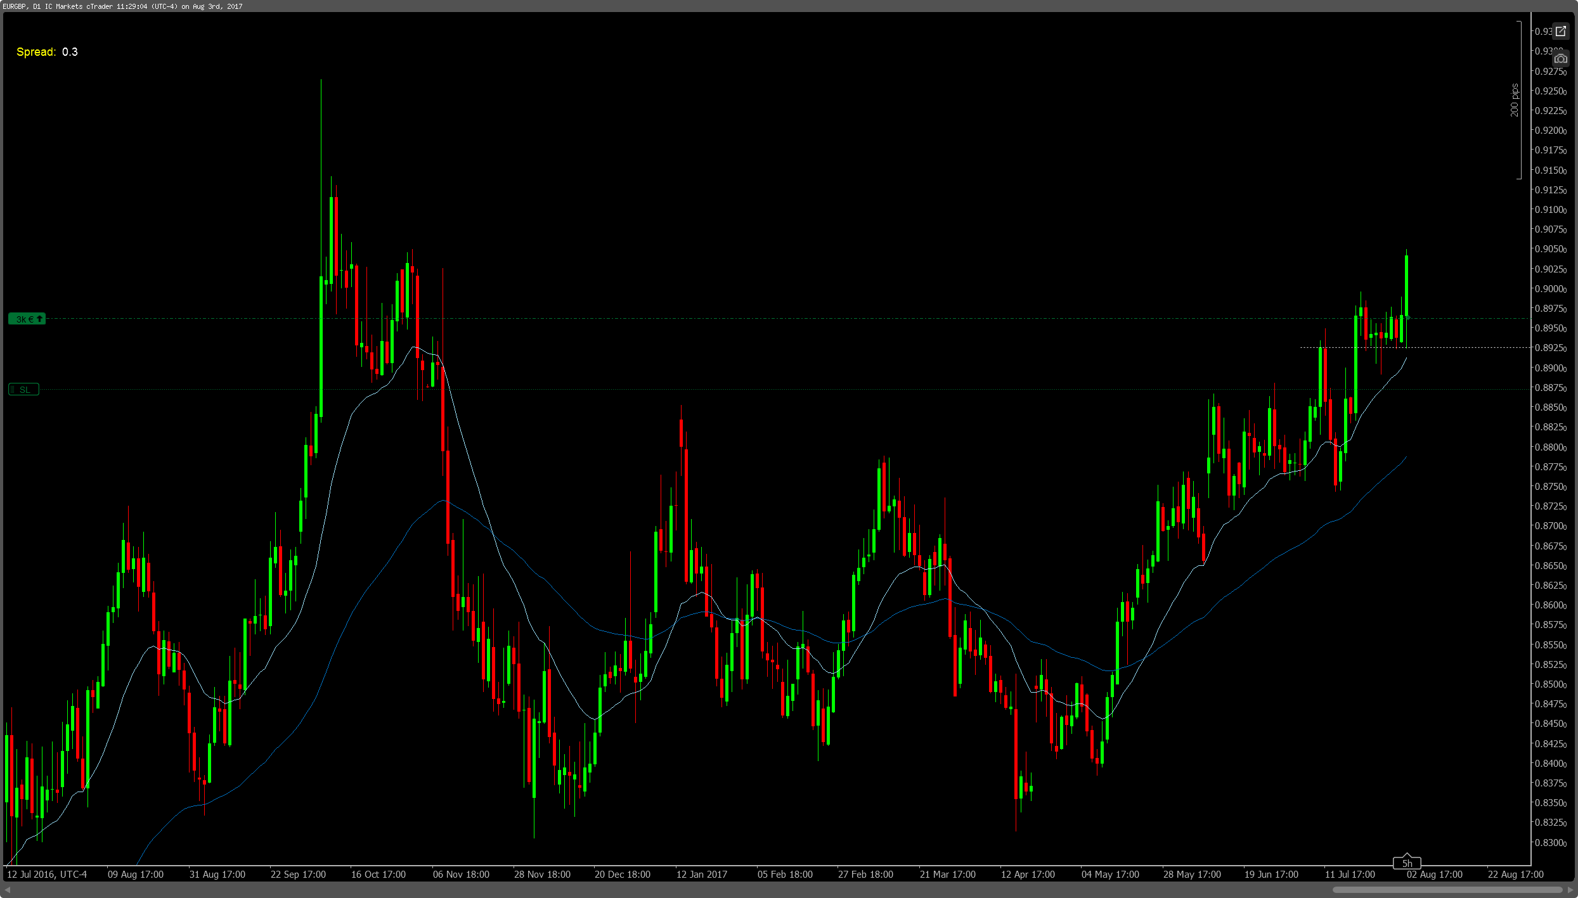Click the 12 Jan 2017 time axis label
1578x898 pixels.
pos(701,875)
